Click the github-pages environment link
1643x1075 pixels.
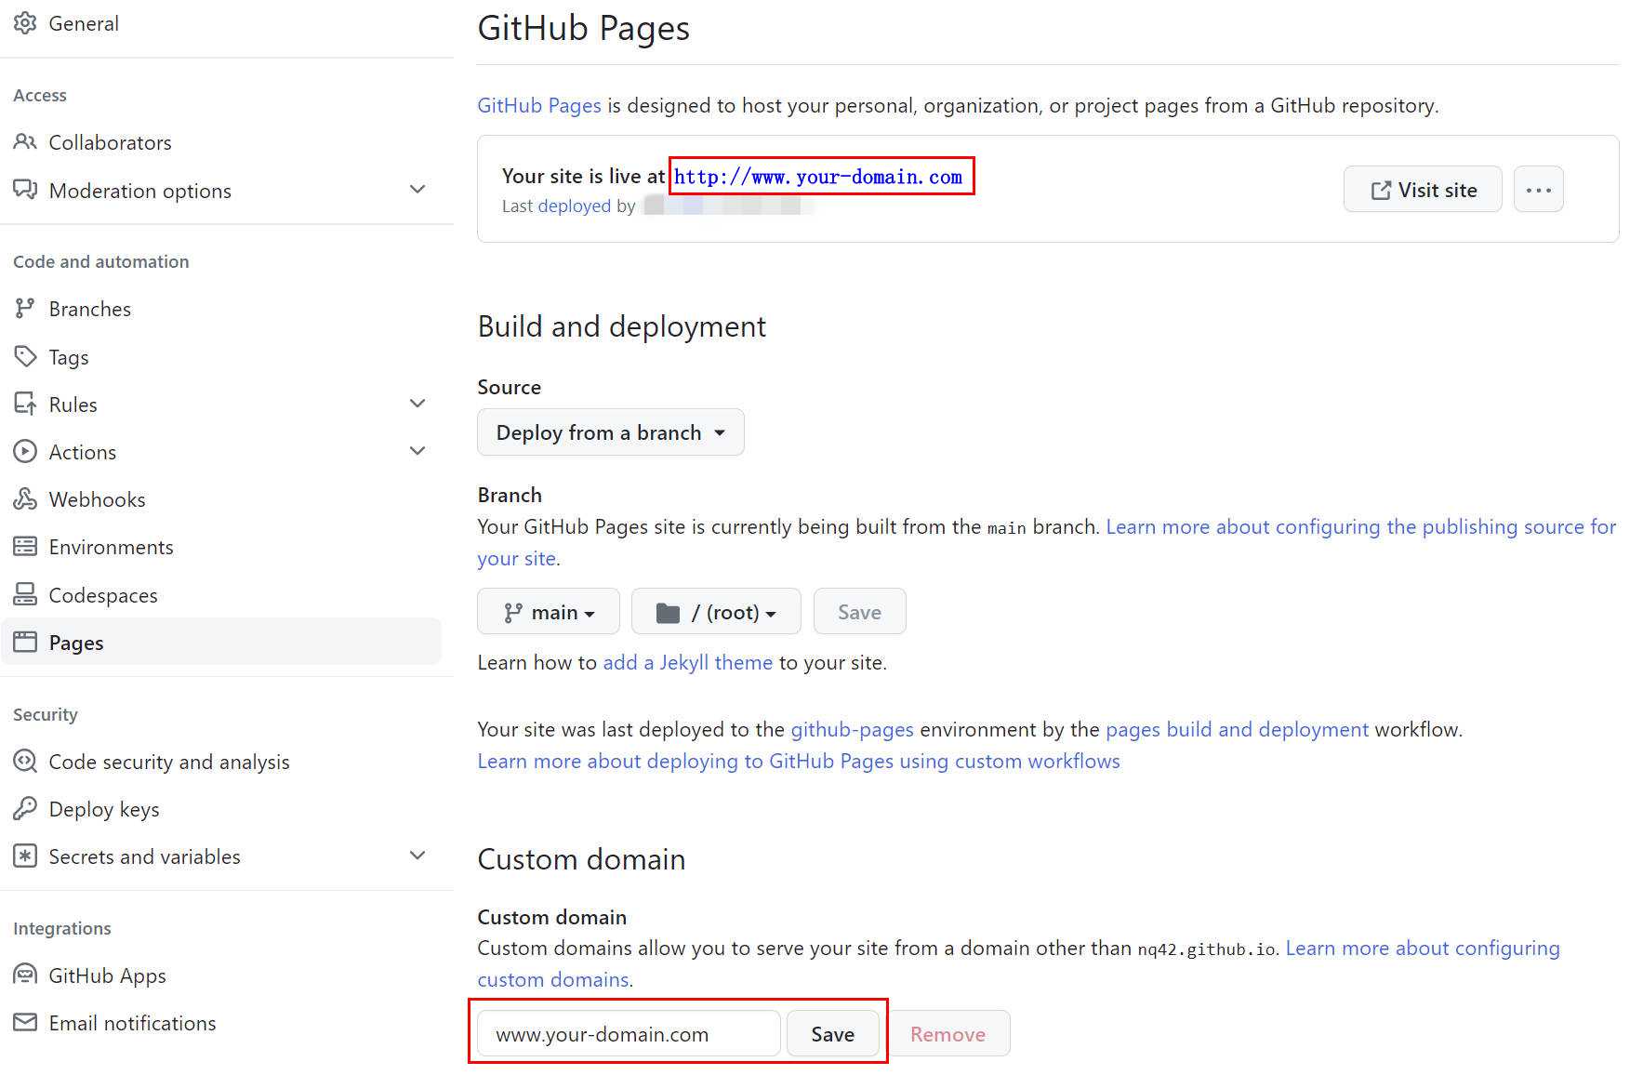click(x=852, y=729)
